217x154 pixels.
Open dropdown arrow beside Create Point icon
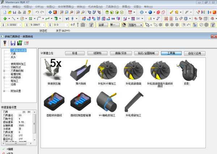[x=9, y=18]
